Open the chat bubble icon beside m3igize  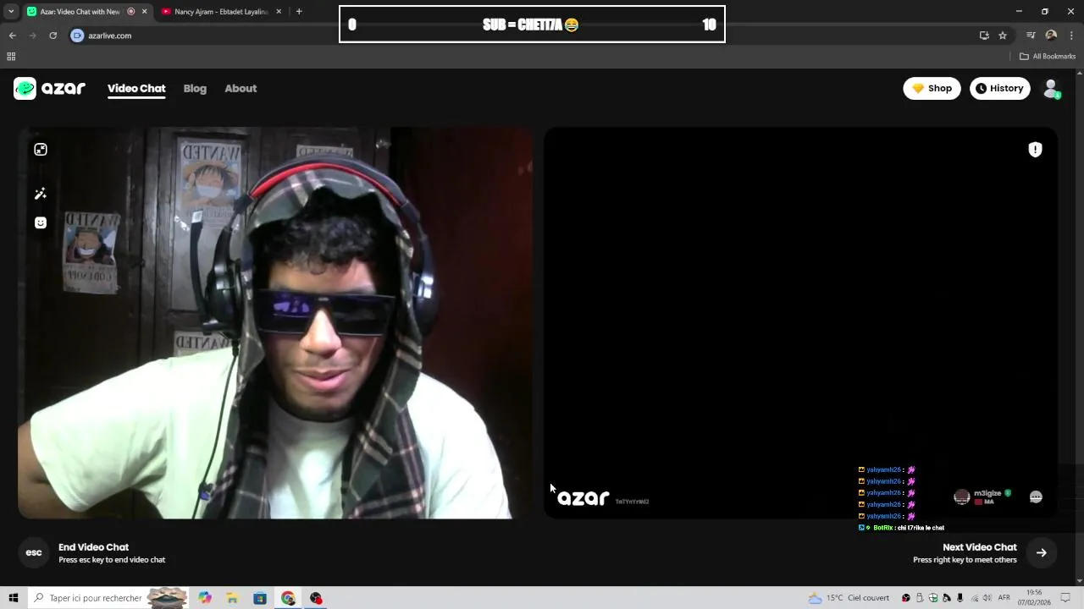[1036, 497]
